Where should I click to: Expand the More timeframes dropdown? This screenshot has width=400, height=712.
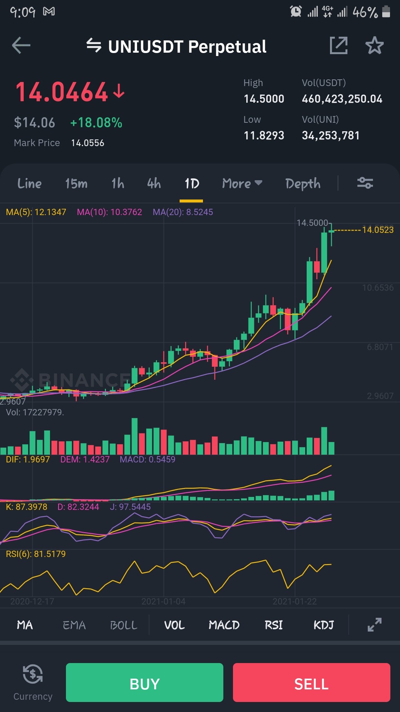coord(242,183)
